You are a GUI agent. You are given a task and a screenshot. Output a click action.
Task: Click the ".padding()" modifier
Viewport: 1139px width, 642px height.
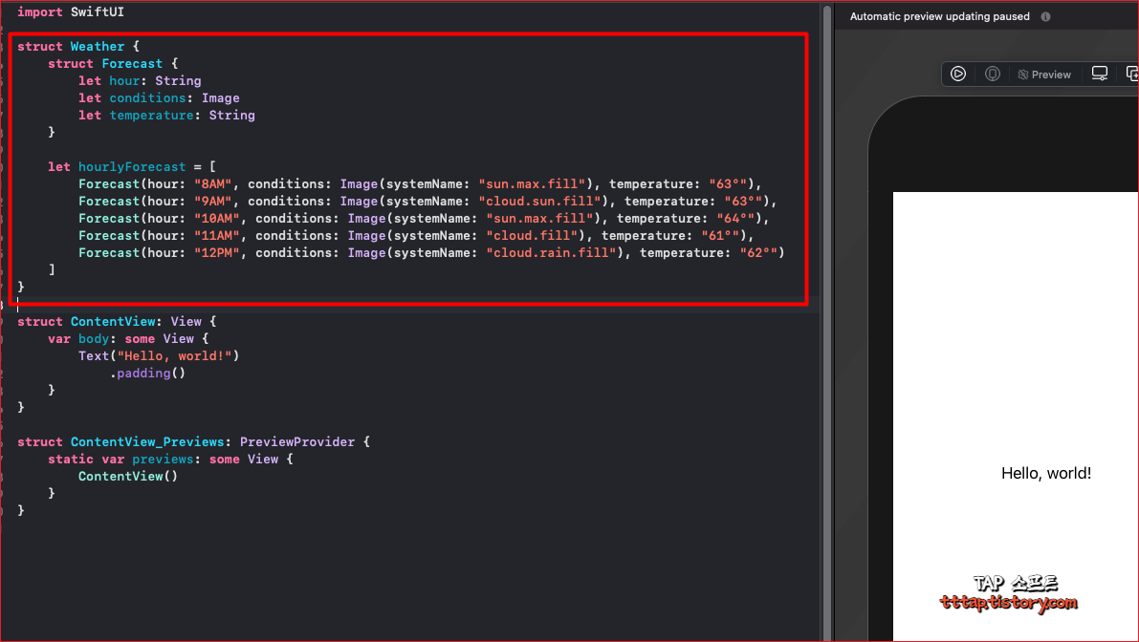tap(147, 374)
